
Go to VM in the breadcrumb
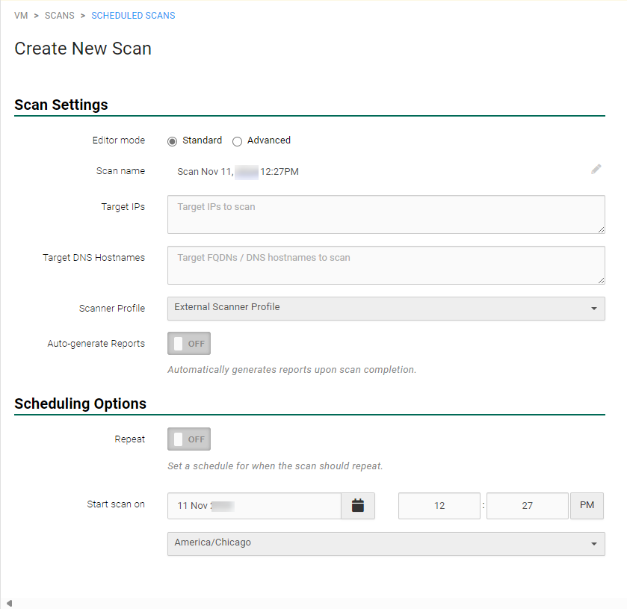tap(21, 16)
